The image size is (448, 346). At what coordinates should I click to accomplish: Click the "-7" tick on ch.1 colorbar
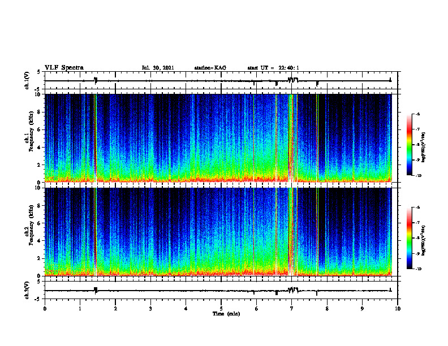(417, 129)
